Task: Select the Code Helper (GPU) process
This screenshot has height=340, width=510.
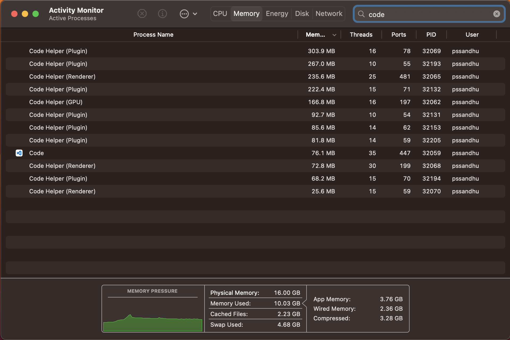Action: pos(255,102)
